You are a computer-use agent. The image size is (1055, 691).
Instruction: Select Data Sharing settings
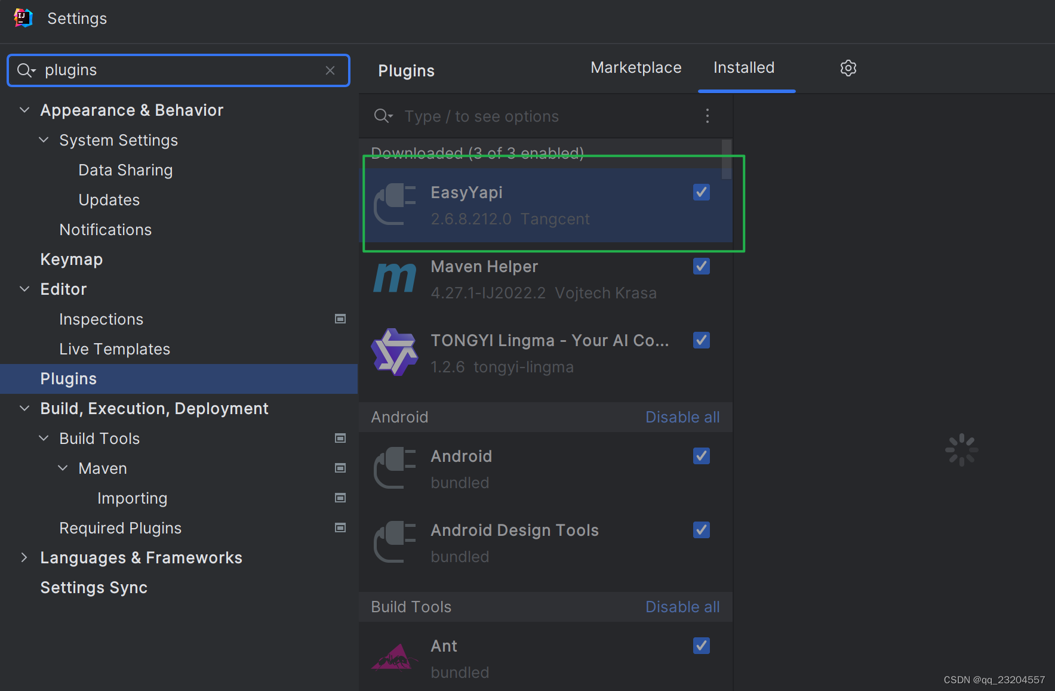pos(125,170)
